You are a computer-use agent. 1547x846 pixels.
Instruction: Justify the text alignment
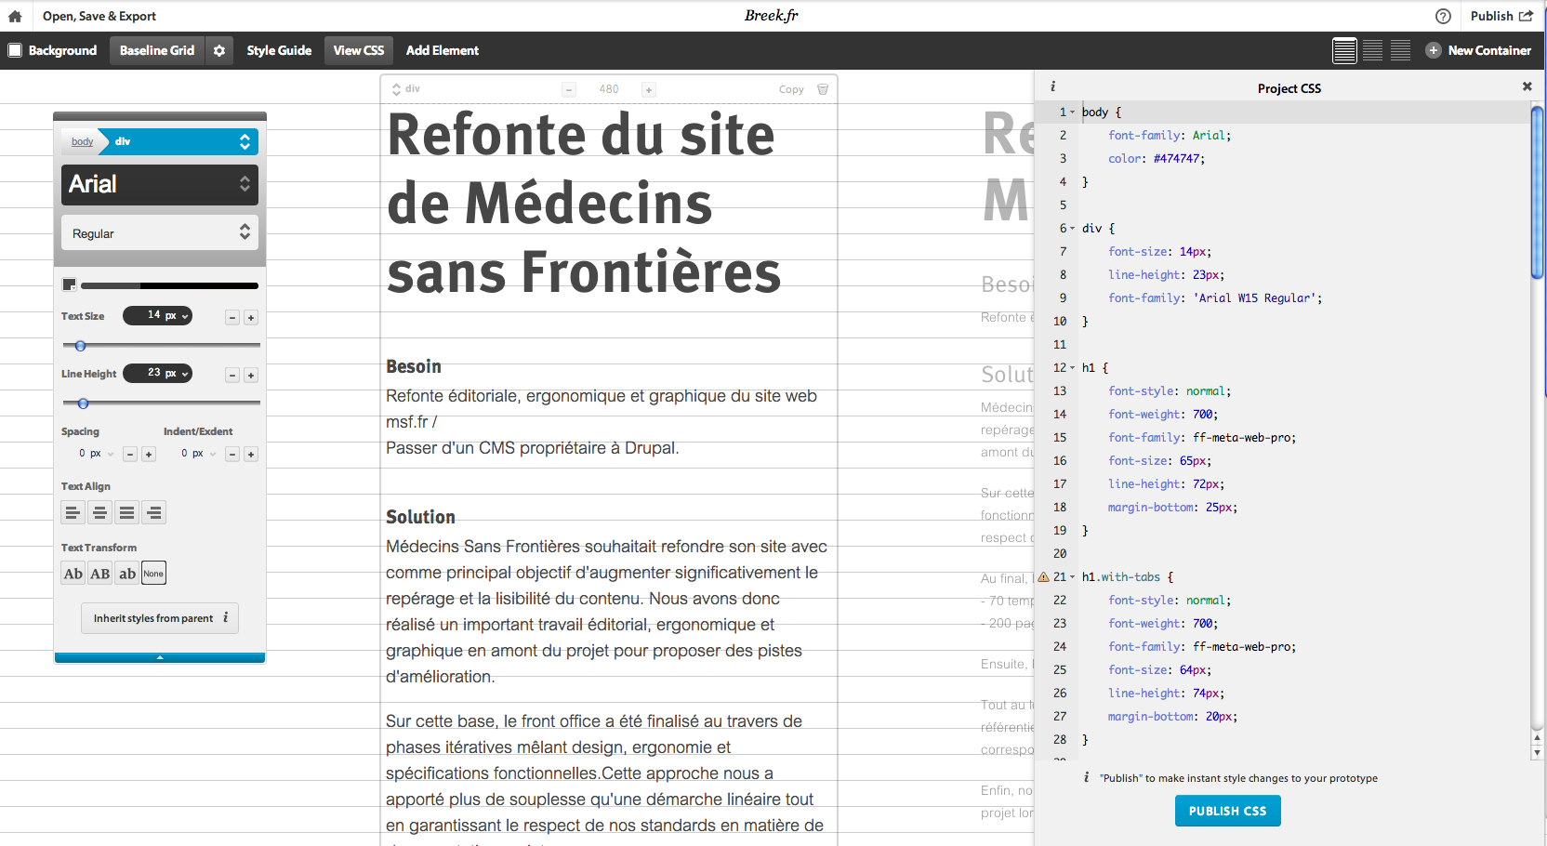(x=127, y=512)
